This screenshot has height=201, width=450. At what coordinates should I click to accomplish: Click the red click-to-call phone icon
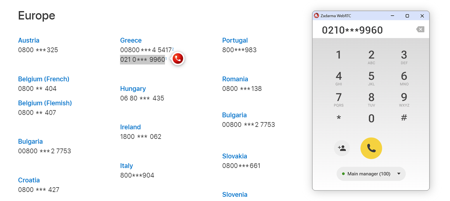[178, 59]
